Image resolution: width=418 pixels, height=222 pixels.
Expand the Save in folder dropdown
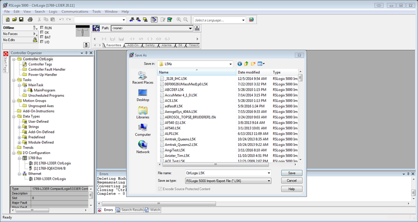[195, 64]
